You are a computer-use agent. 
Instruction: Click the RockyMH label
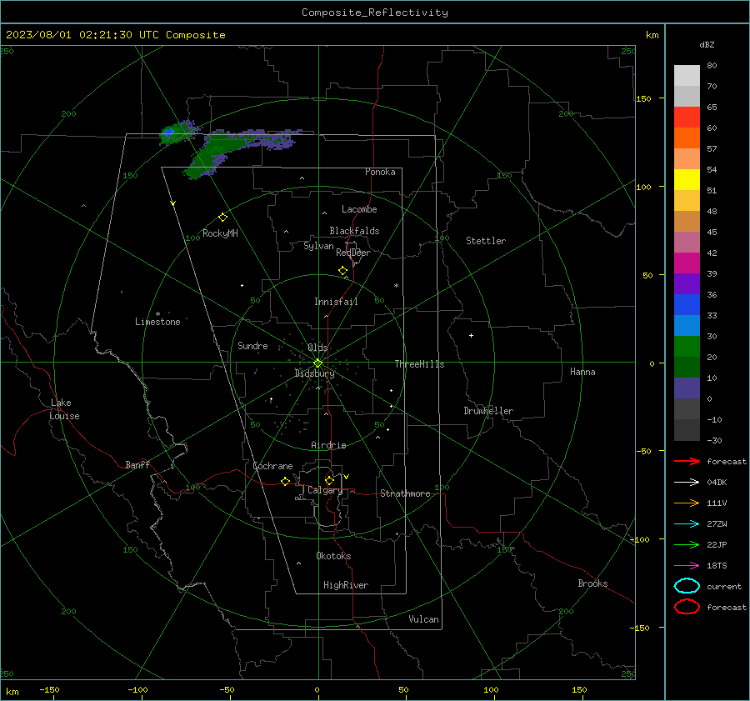[220, 233]
